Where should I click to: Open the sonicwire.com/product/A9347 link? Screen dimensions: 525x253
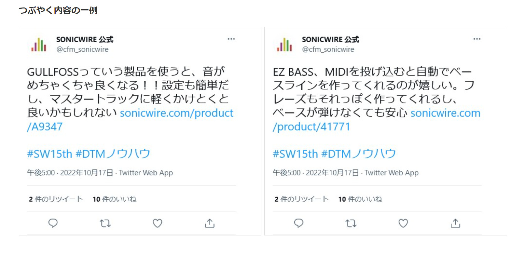click(x=130, y=120)
